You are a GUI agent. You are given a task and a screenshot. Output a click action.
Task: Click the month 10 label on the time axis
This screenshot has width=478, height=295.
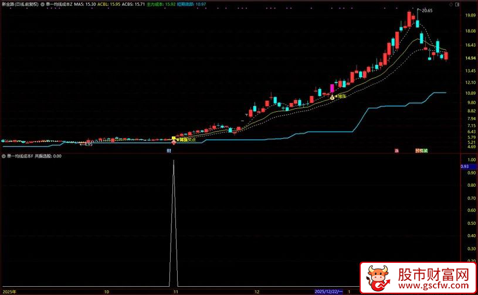(106, 292)
